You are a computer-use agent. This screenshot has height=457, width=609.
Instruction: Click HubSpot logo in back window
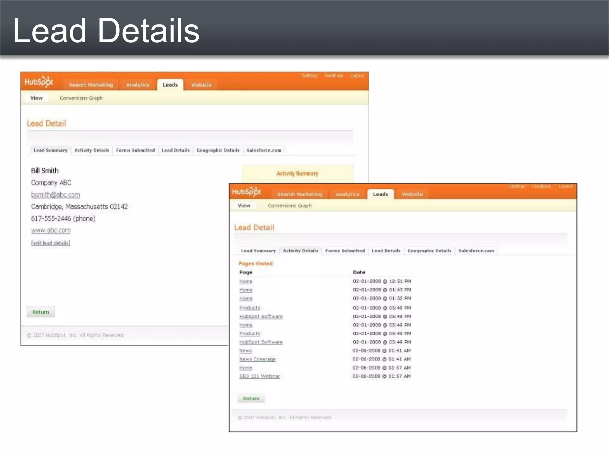coord(39,82)
